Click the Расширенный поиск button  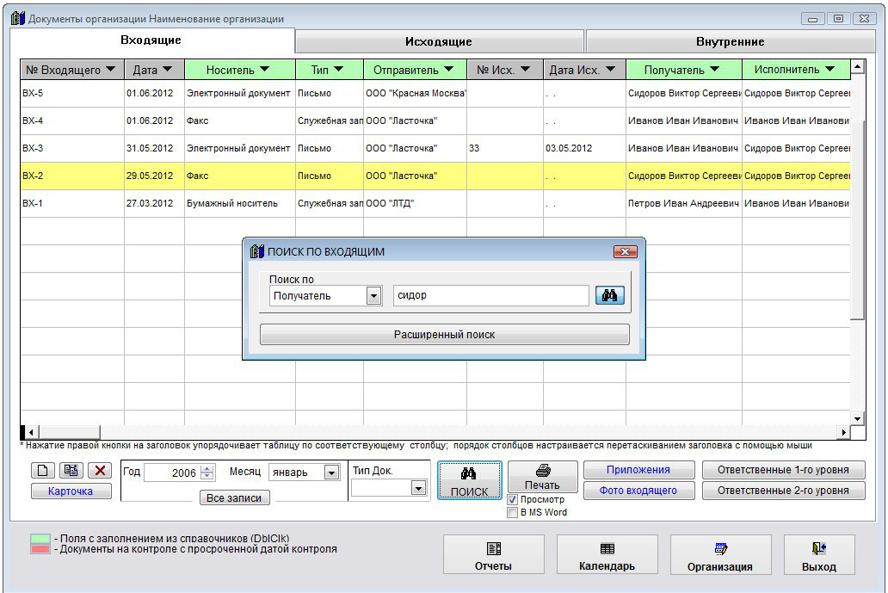coord(444,335)
